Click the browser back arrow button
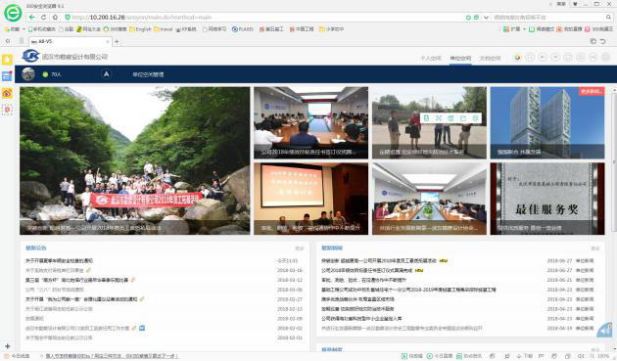This screenshot has width=617, height=361. click(x=32, y=18)
